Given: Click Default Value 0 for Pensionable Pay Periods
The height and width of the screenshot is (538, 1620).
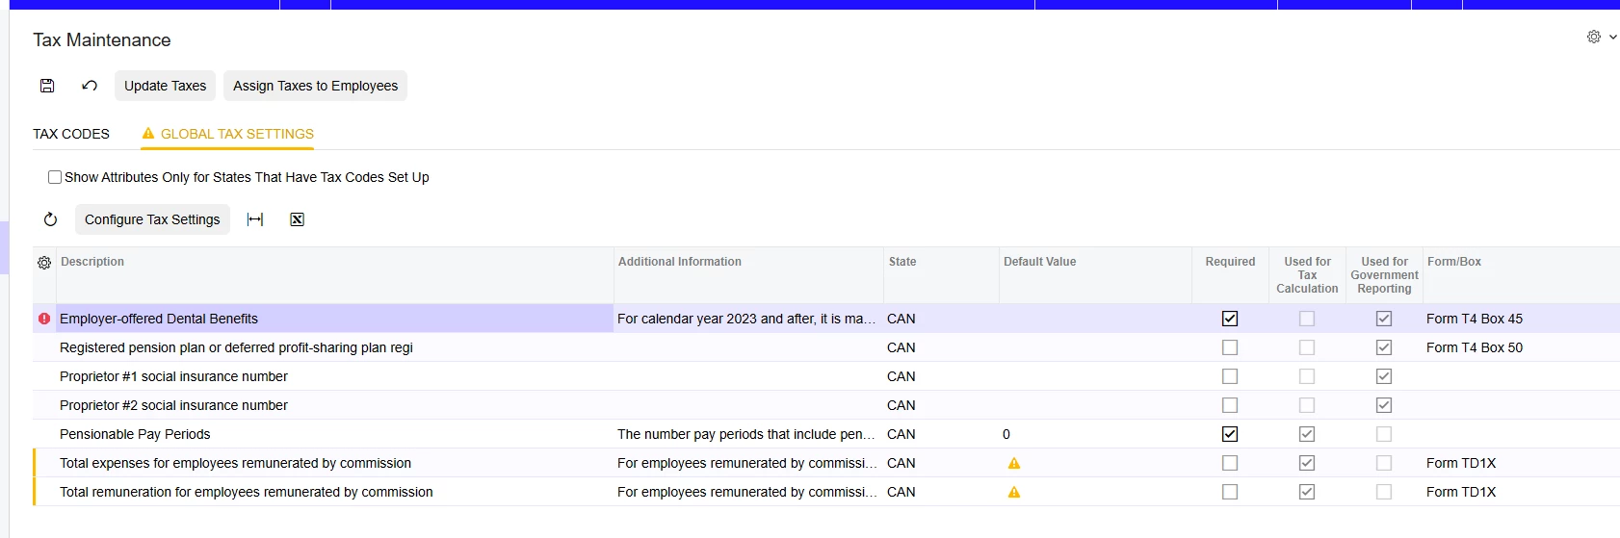Looking at the screenshot, I should [1095, 434].
